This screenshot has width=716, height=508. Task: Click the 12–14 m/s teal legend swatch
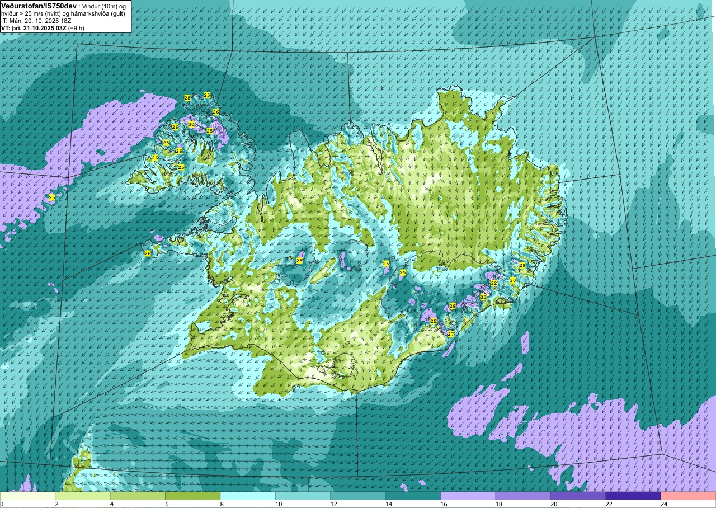358,496
